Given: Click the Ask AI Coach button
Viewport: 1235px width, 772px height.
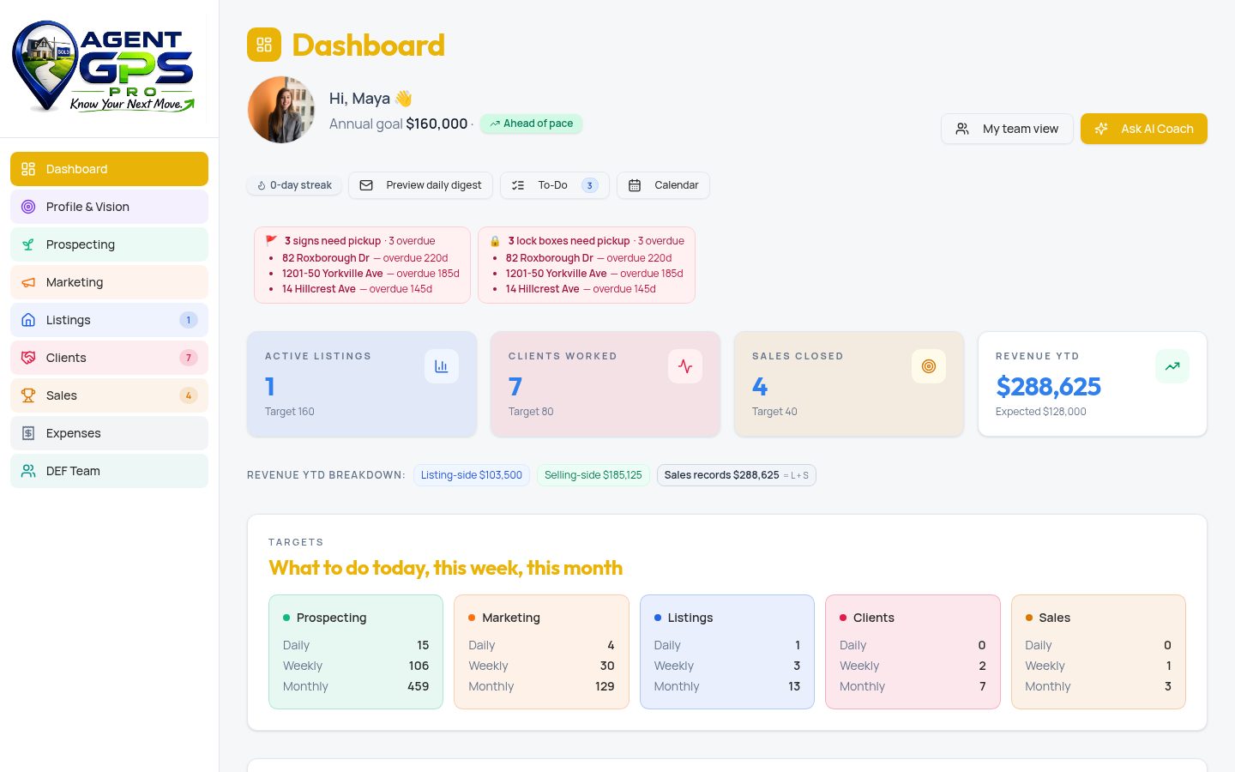Looking at the screenshot, I should click(1144, 129).
